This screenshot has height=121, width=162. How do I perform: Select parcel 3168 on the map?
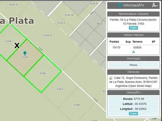[x=77, y=105]
